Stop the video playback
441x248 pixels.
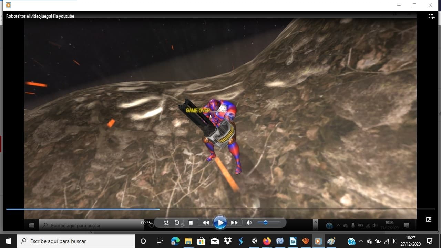point(191,223)
